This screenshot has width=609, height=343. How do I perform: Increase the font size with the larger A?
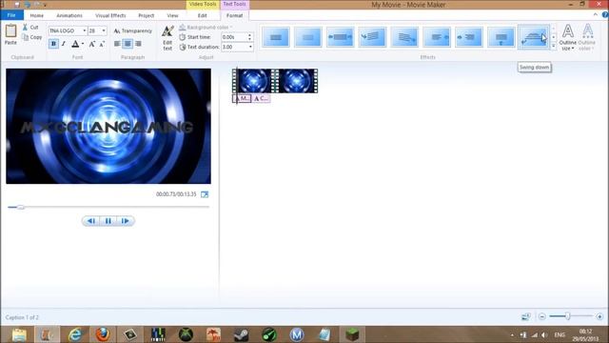pyautogui.click(x=92, y=44)
